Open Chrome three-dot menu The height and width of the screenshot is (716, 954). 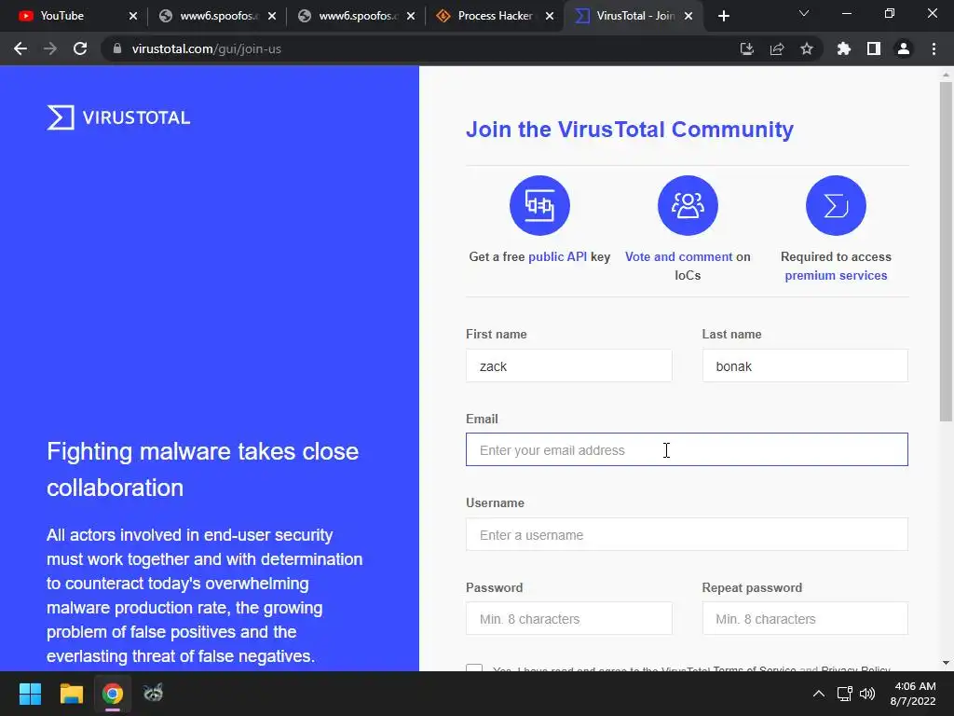(x=934, y=48)
